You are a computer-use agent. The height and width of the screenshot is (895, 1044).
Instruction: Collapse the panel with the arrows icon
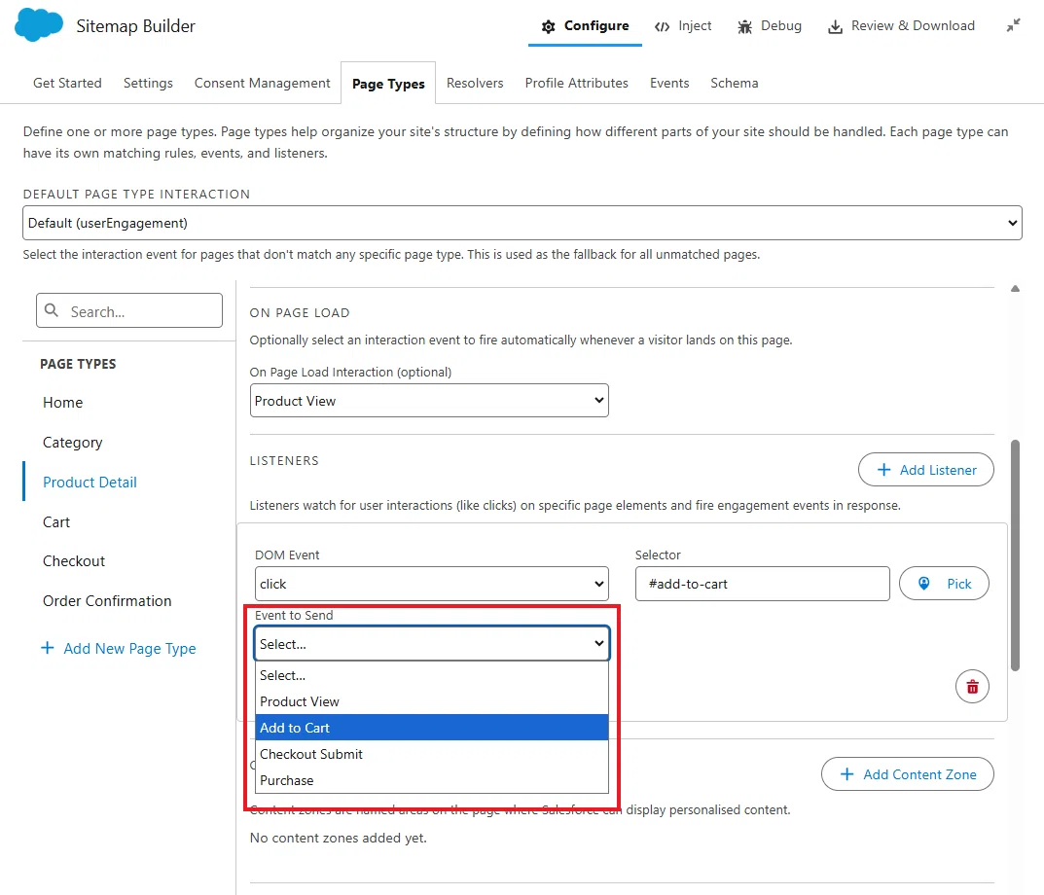click(1013, 25)
